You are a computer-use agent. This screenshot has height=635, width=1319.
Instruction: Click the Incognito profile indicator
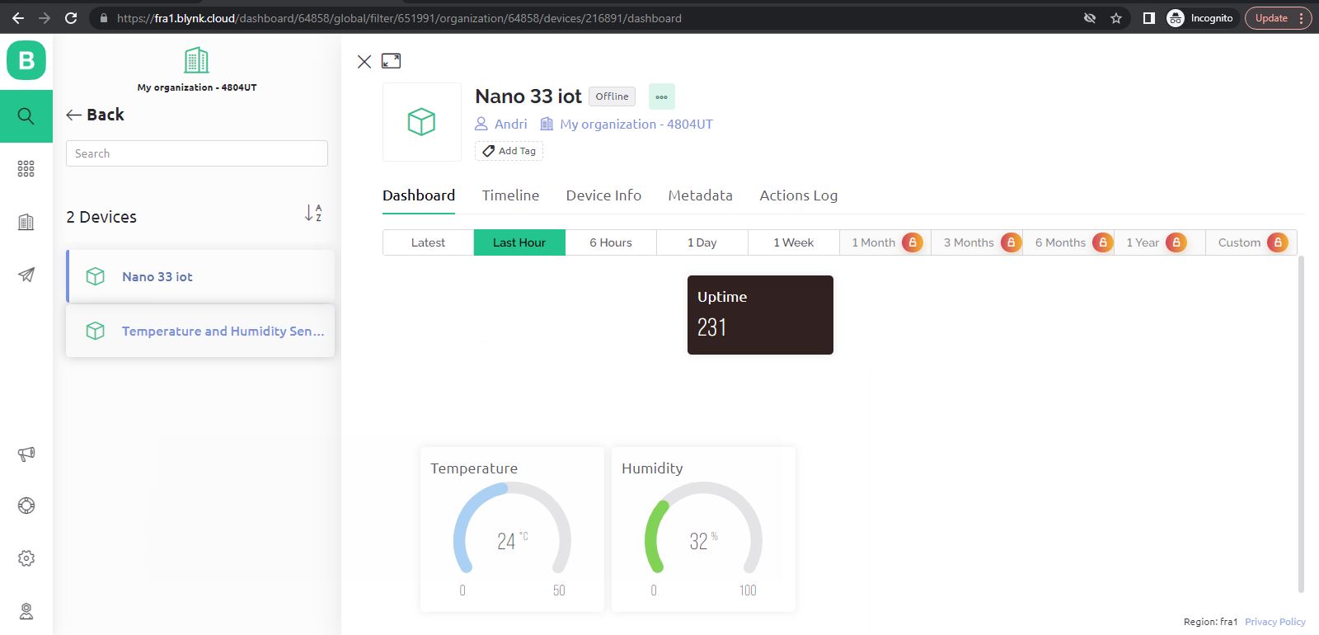[1200, 18]
